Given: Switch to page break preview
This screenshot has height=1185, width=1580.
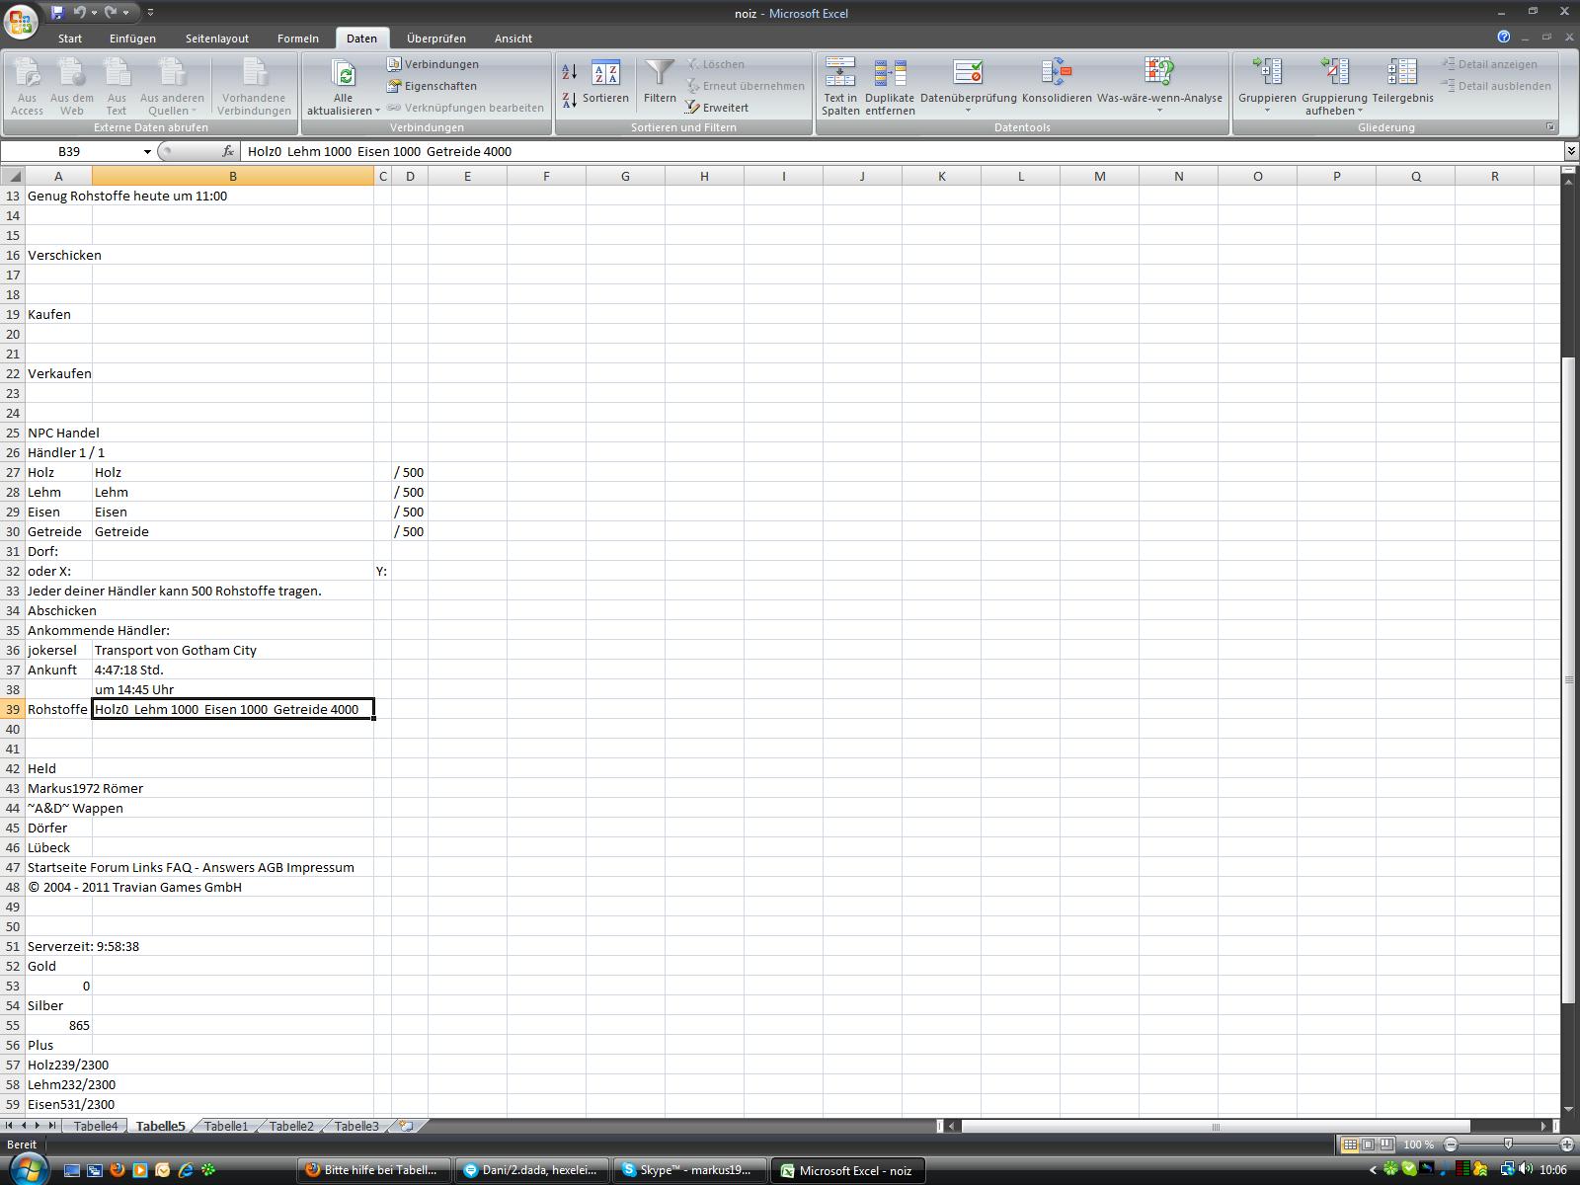Looking at the screenshot, I should [1386, 1145].
